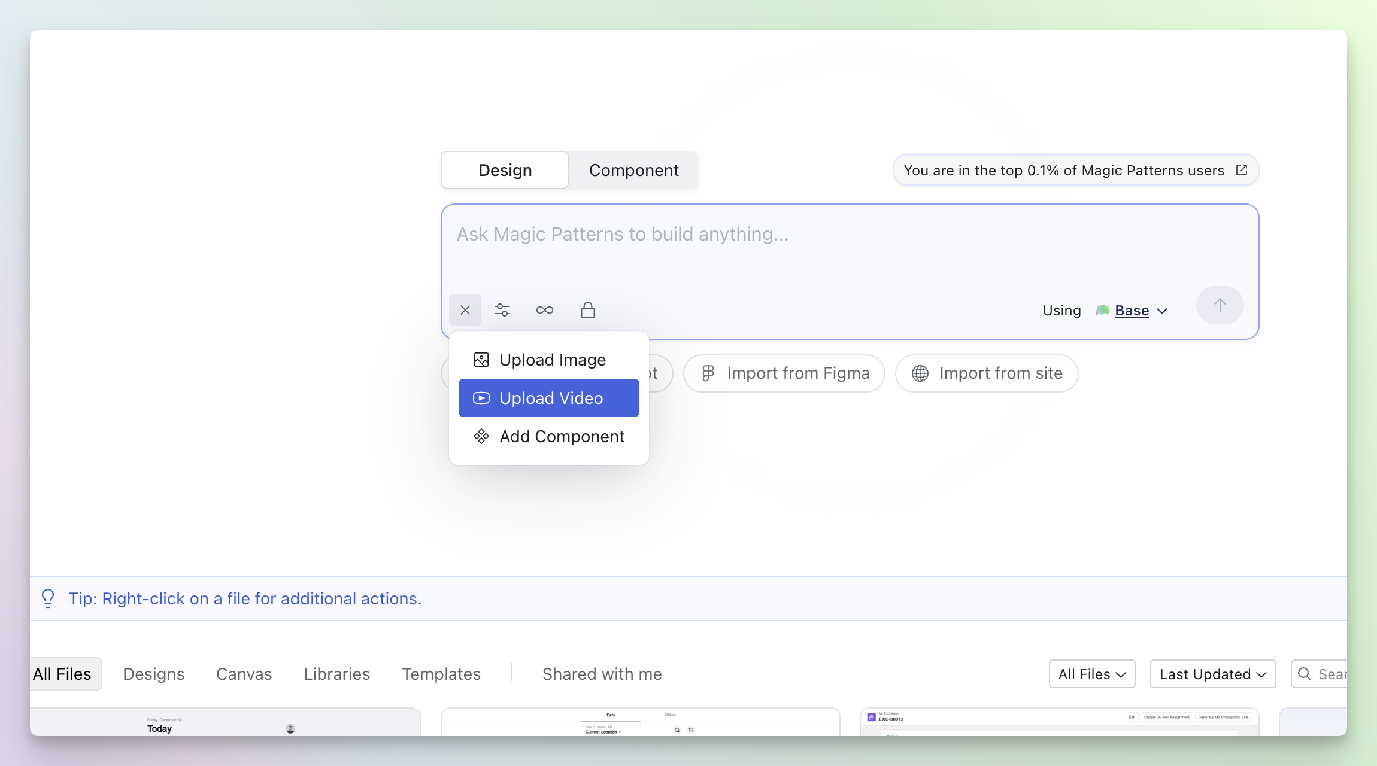Click the search magnifier icon

(1304, 674)
